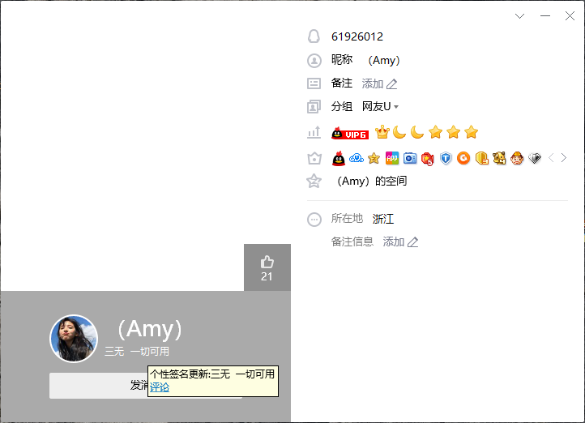Screen dimensions: 585x423
Task: Click the nickname person icon
Action: click(314, 61)
